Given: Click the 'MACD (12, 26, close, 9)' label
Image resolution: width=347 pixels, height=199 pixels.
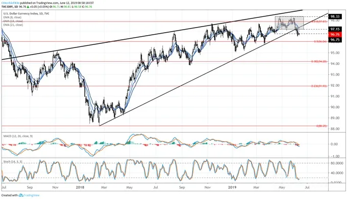Looking at the screenshot, I should click(x=18, y=136).
